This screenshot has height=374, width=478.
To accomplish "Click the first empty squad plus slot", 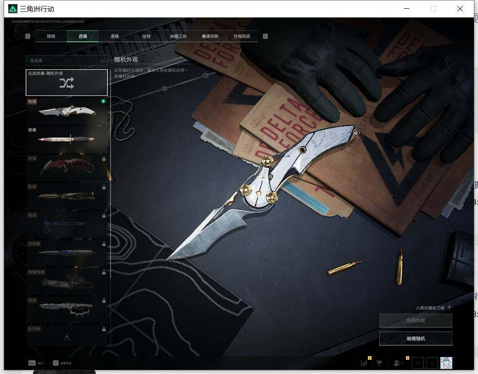I will pyautogui.click(x=417, y=363).
